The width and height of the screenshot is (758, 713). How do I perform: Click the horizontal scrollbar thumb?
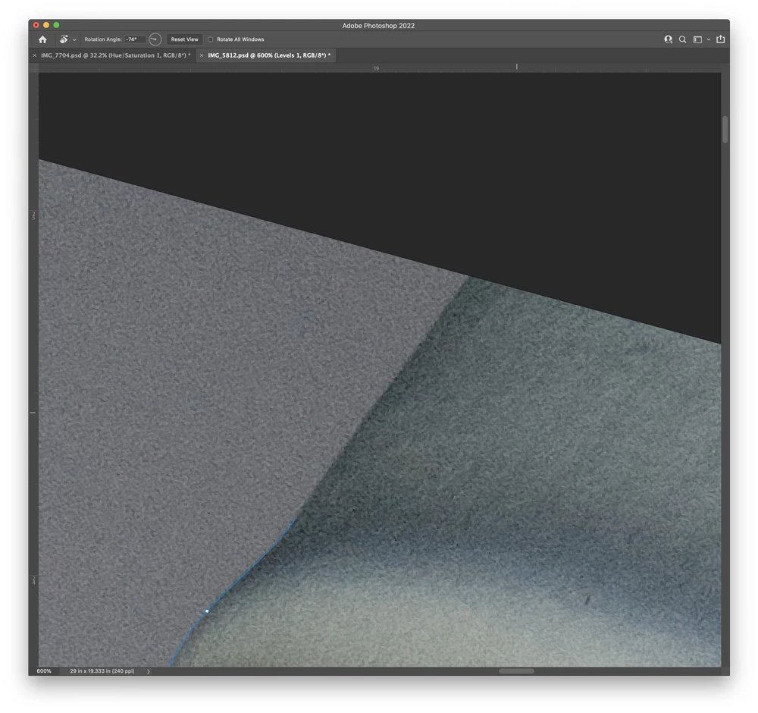point(516,671)
